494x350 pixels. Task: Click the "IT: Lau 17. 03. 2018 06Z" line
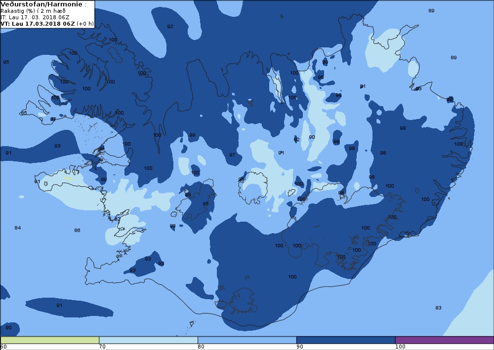click(35, 17)
